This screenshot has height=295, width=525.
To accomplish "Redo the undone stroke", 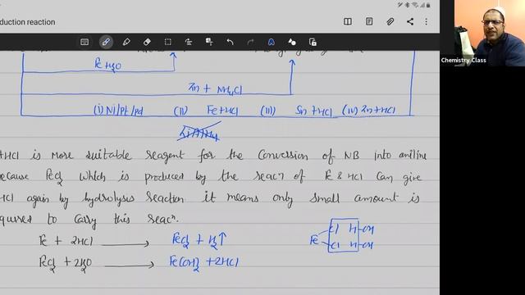I will [250, 42].
